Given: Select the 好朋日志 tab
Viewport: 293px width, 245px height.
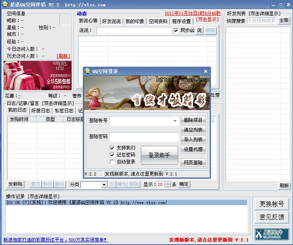Looking at the screenshot, I should click(40, 111).
